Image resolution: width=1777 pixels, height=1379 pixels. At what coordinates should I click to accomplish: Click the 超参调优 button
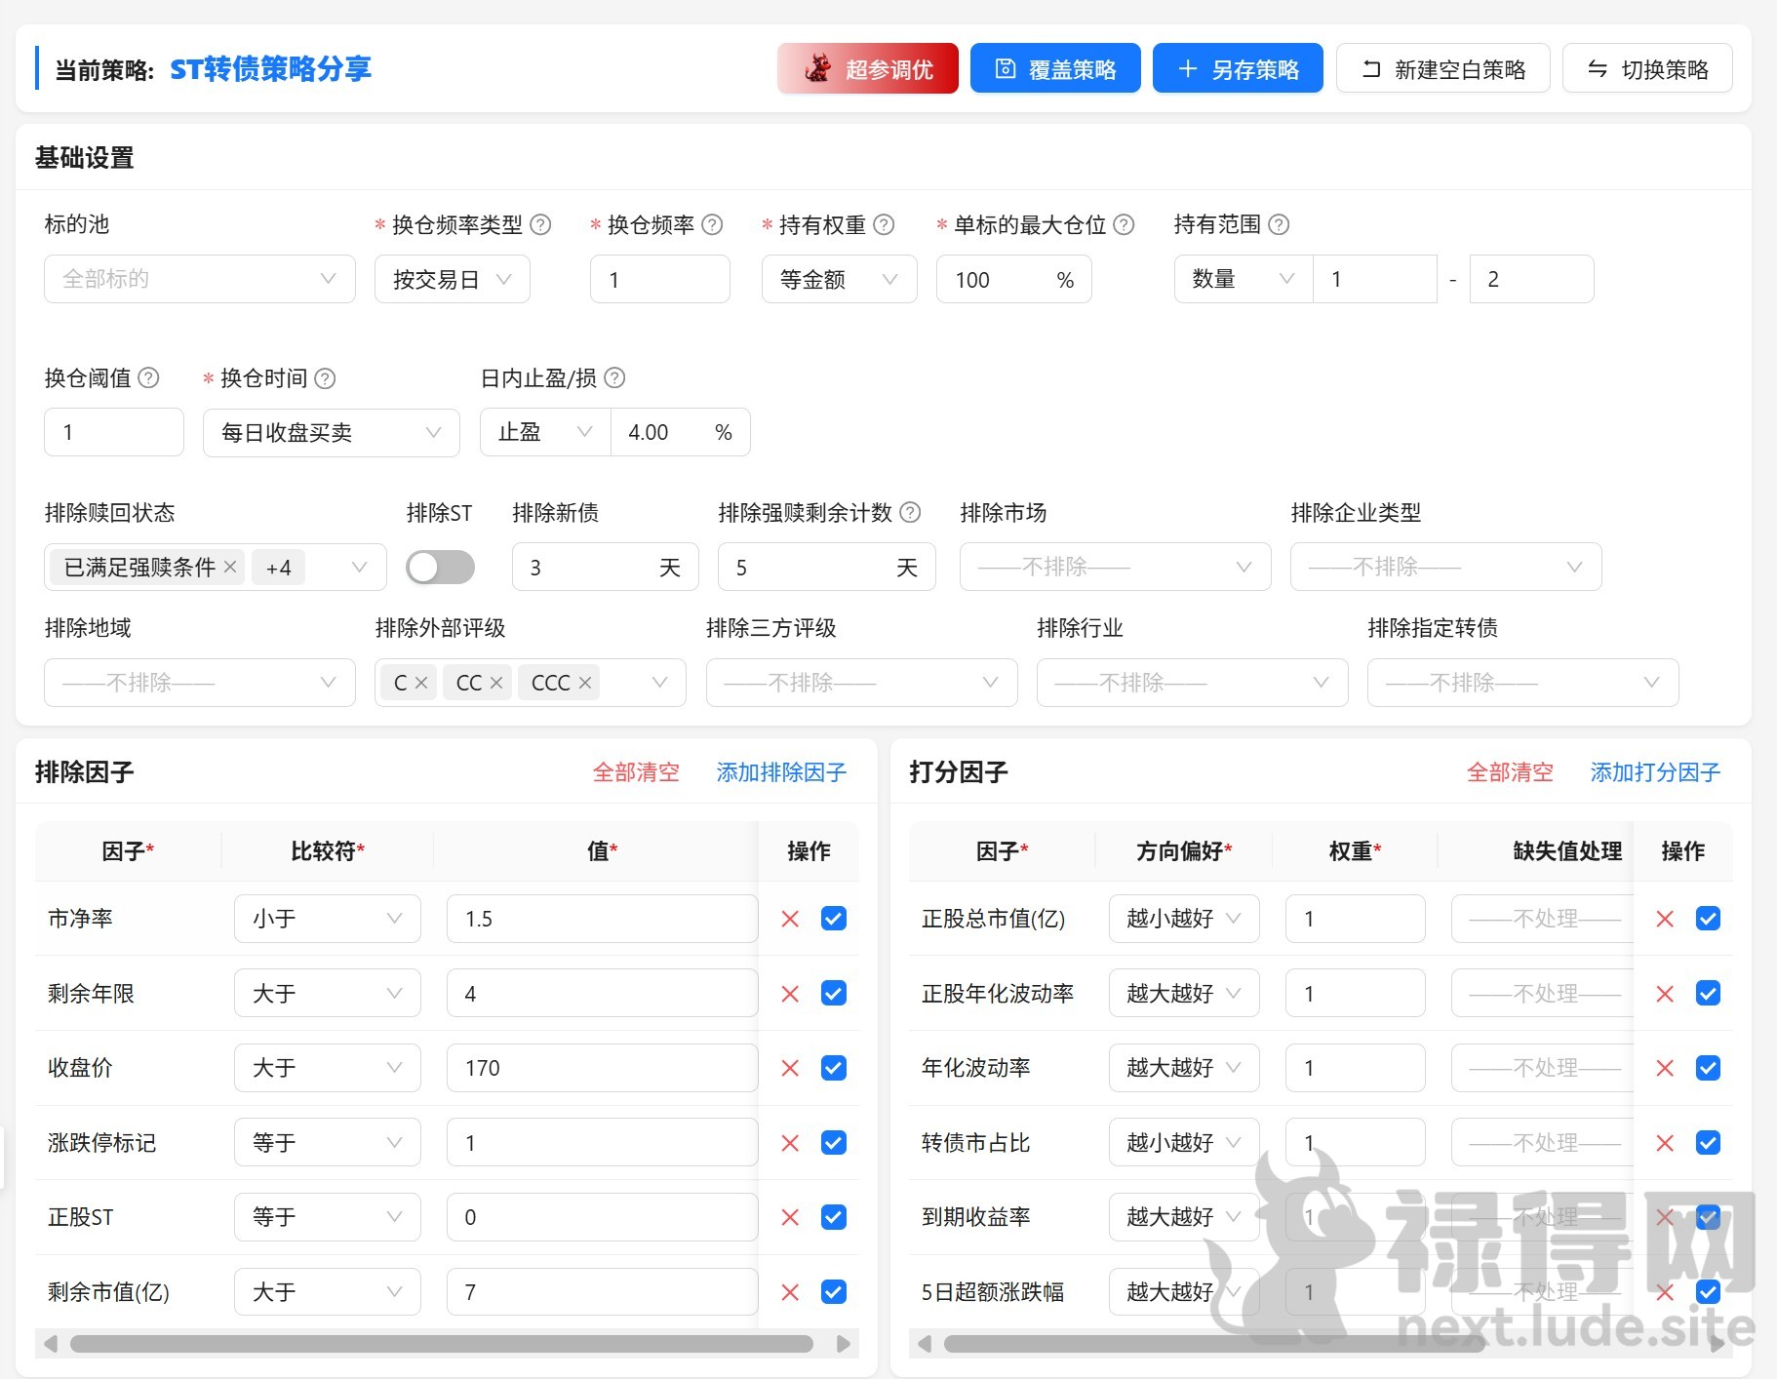point(867,69)
